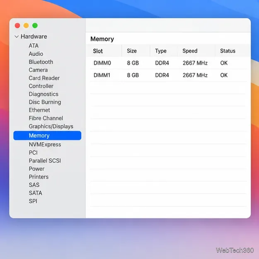
Task: Select SAS in the sidebar
Action: [x=34, y=185]
